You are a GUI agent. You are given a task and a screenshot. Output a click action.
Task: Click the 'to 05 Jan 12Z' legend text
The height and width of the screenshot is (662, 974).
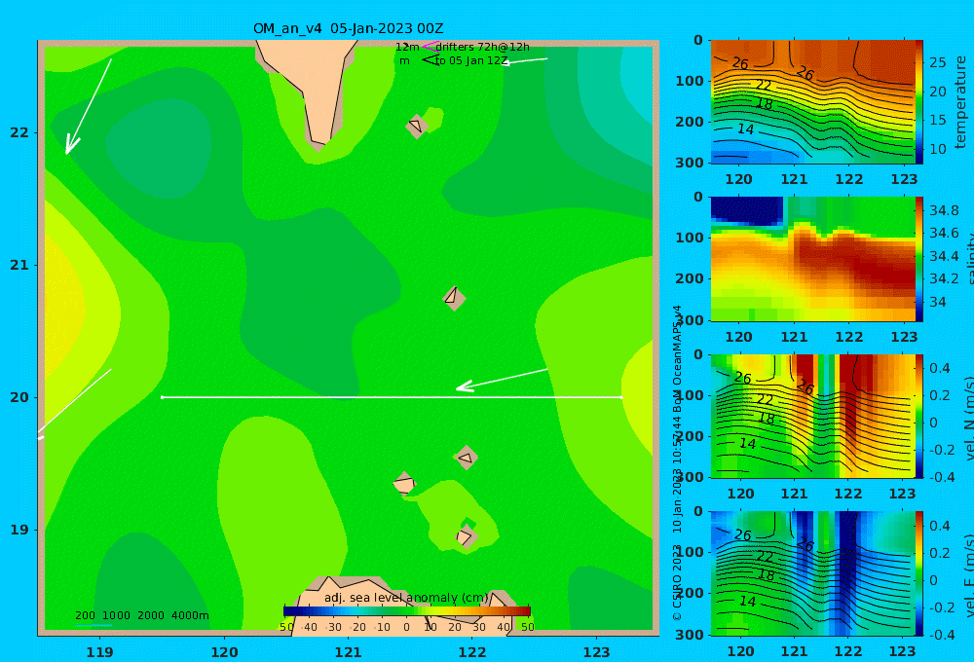471,61
